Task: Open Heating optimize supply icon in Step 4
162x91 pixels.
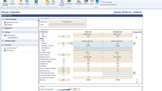Action: pyautogui.click(x=47, y=3)
